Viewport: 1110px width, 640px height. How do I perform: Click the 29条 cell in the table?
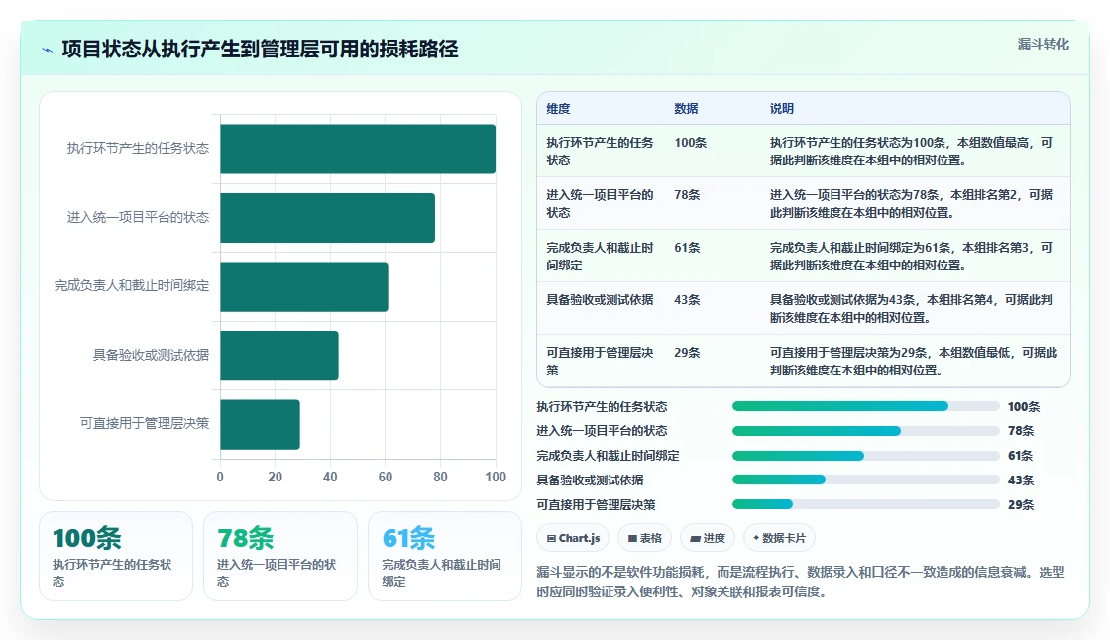coord(687,352)
